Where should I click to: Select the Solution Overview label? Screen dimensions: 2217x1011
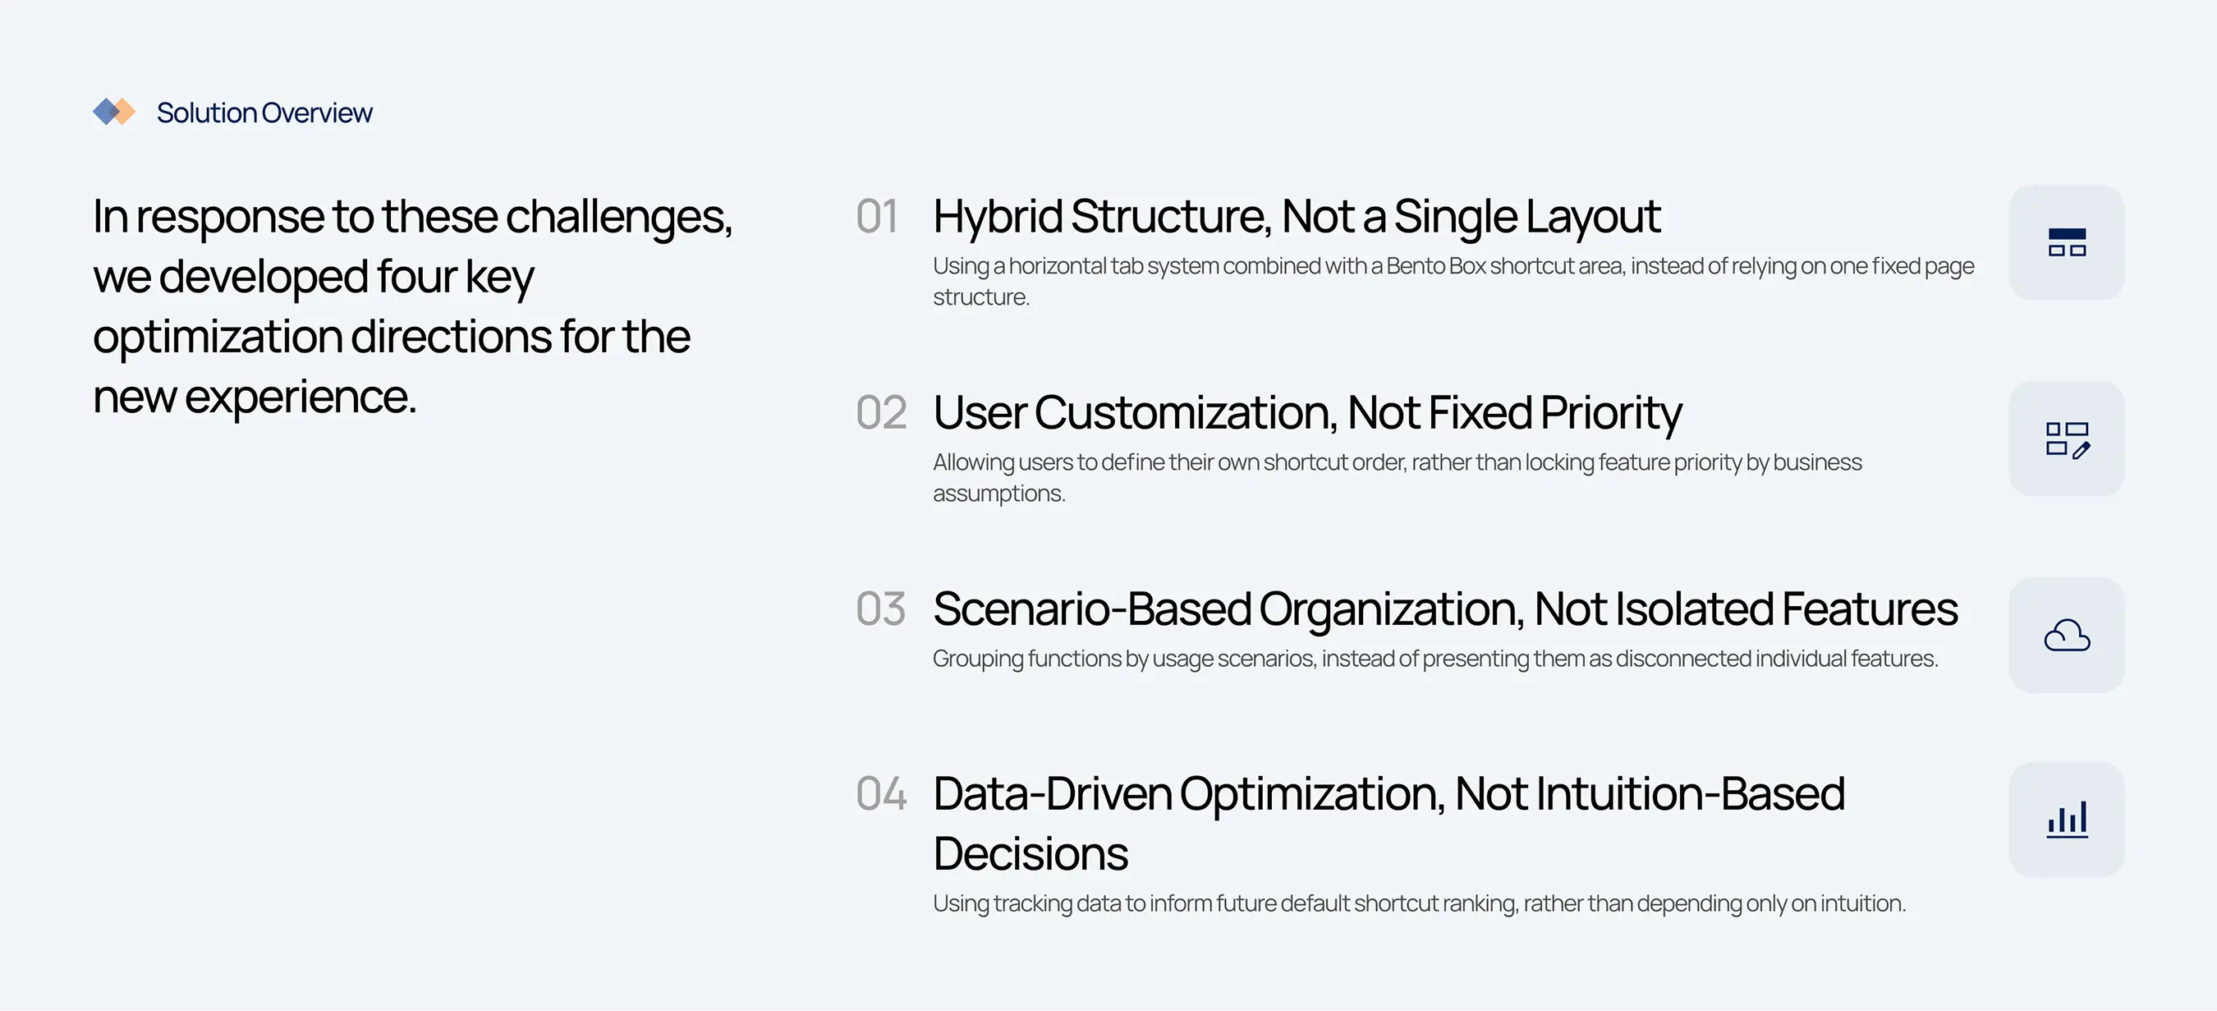(264, 113)
